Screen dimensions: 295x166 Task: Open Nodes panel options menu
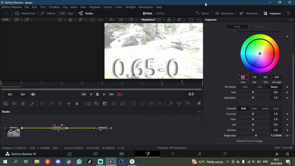click(x=199, y=112)
